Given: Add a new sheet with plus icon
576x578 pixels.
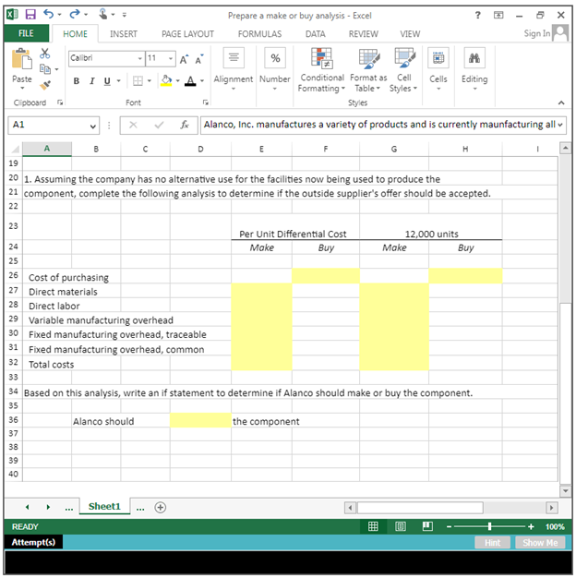Looking at the screenshot, I should click(161, 507).
